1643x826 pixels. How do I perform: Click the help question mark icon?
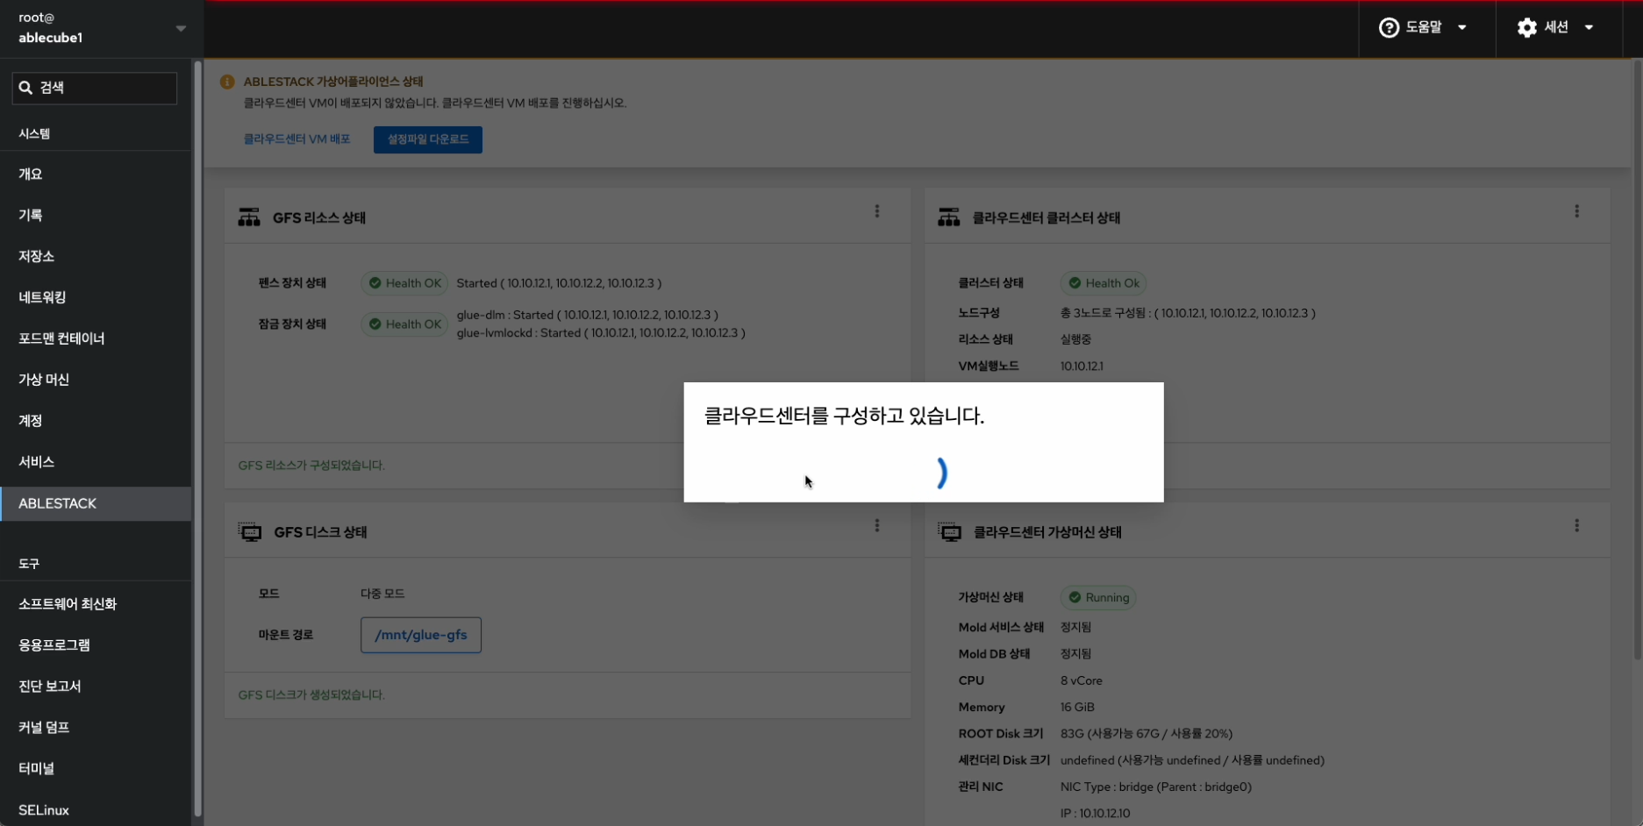(1389, 28)
